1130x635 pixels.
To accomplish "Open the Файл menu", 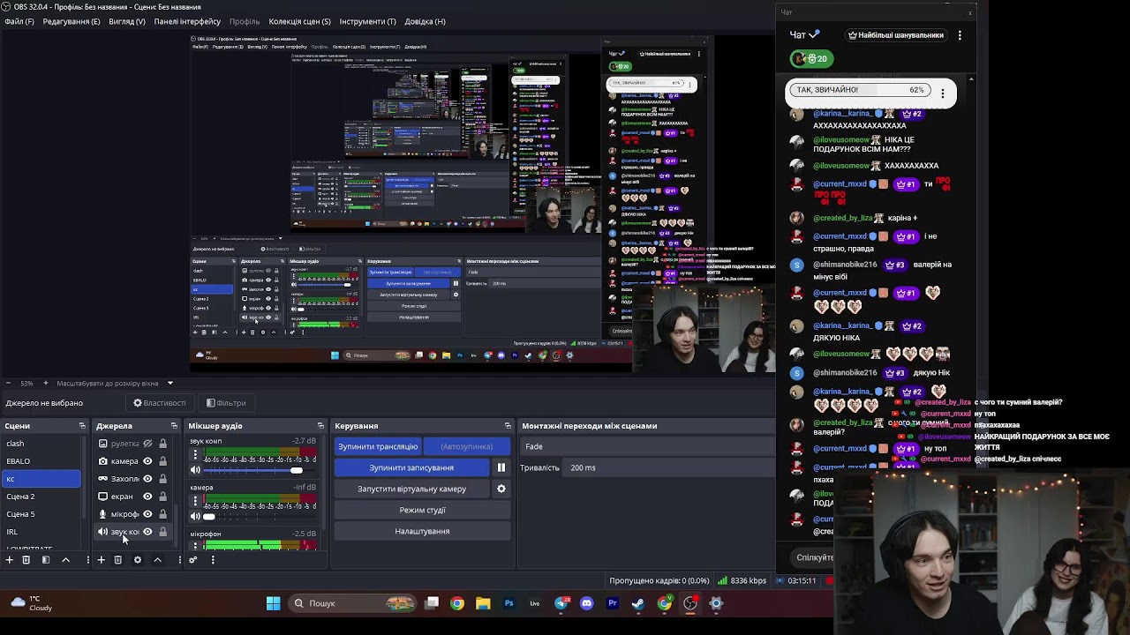I will tap(19, 21).
